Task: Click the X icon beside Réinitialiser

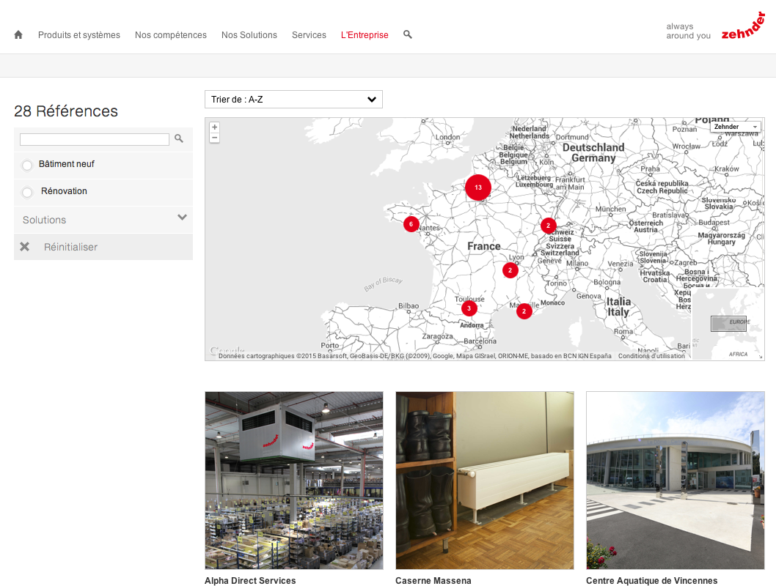Action: 24,247
